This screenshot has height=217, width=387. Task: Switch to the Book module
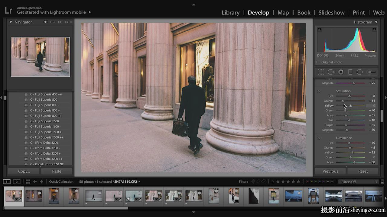pos(304,13)
